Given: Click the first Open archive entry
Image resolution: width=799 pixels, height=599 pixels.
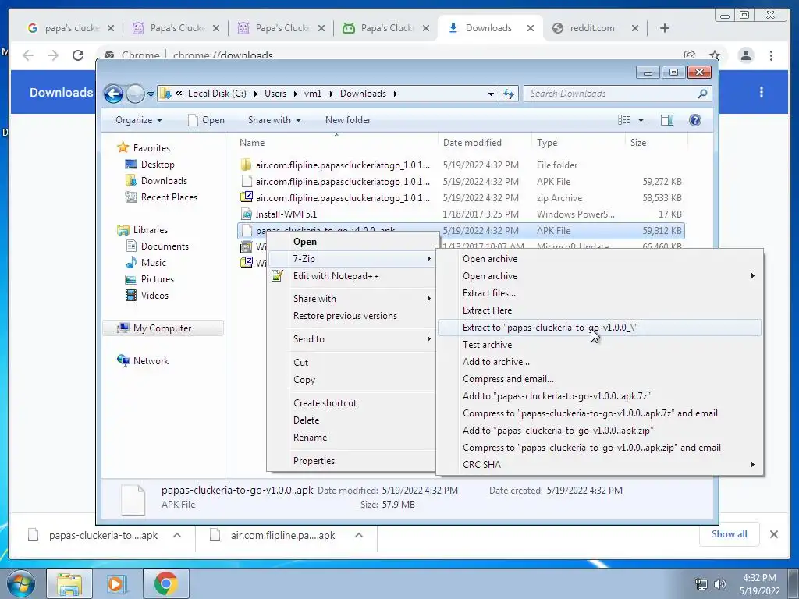Looking at the screenshot, I should point(600,259).
